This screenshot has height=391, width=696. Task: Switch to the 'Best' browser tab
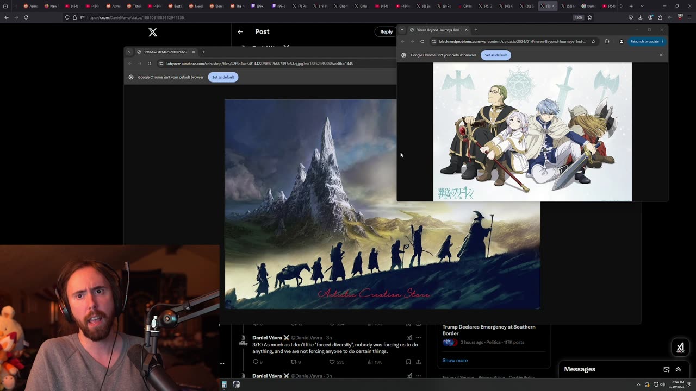[x=176, y=6]
